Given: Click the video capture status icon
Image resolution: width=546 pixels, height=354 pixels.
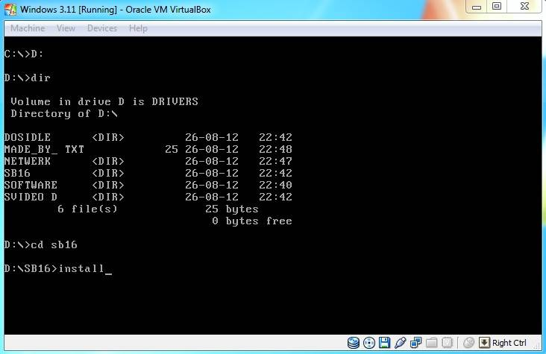Looking at the screenshot, I should click(x=447, y=343).
